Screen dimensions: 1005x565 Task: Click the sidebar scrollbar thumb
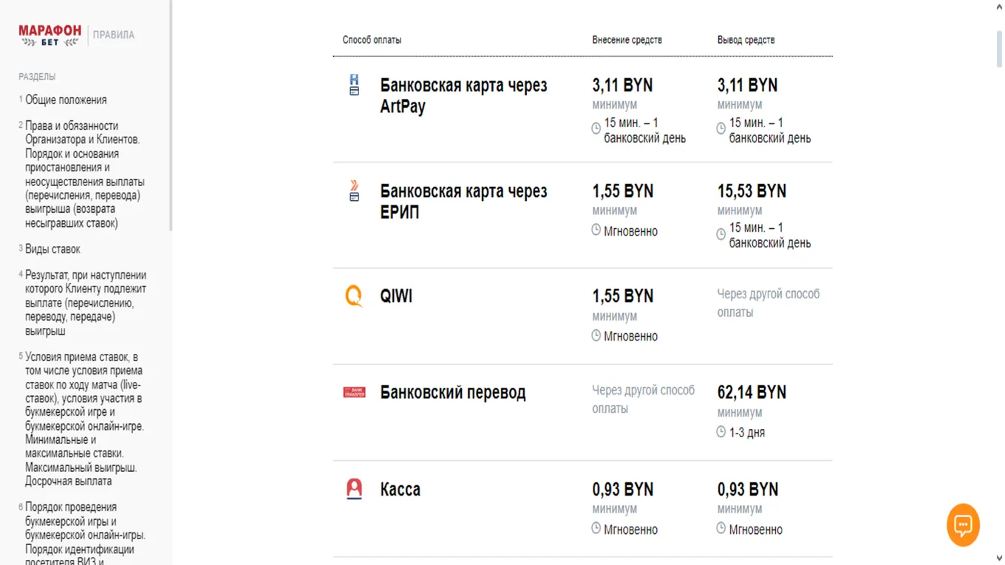tap(171, 116)
